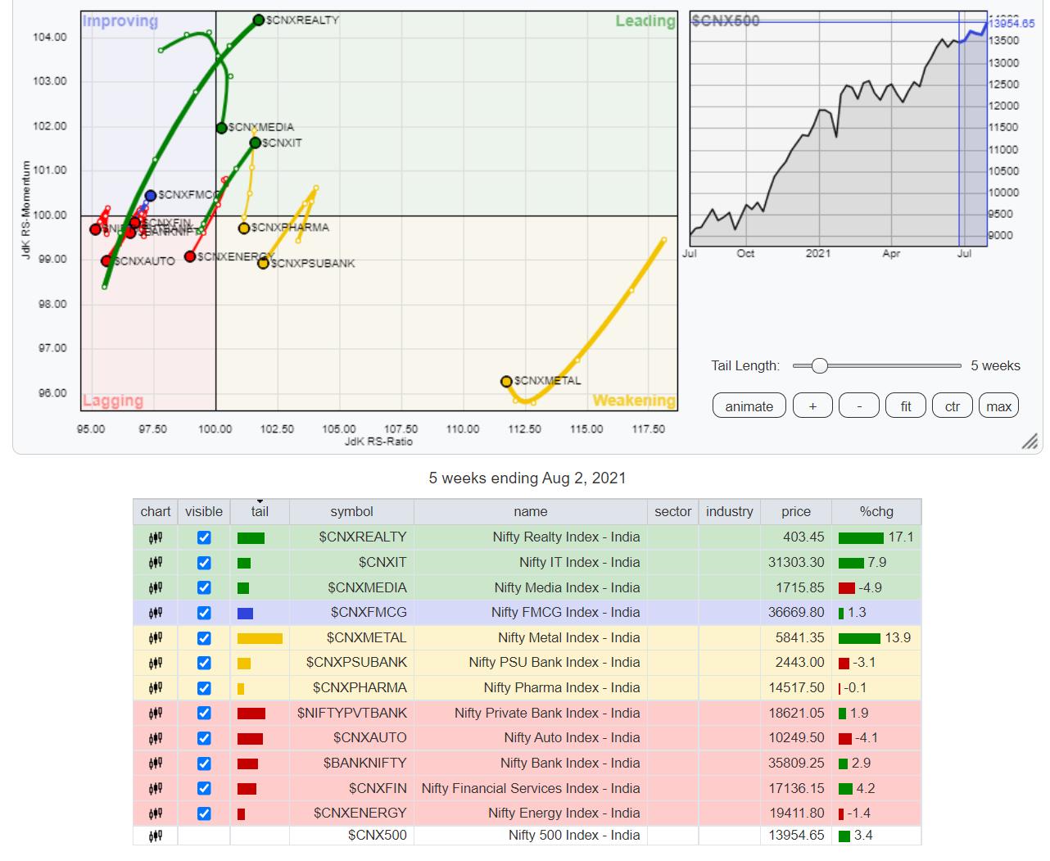Hide $CNXPSUBANK from the graph
The image size is (1050, 861).
(x=204, y=663)
